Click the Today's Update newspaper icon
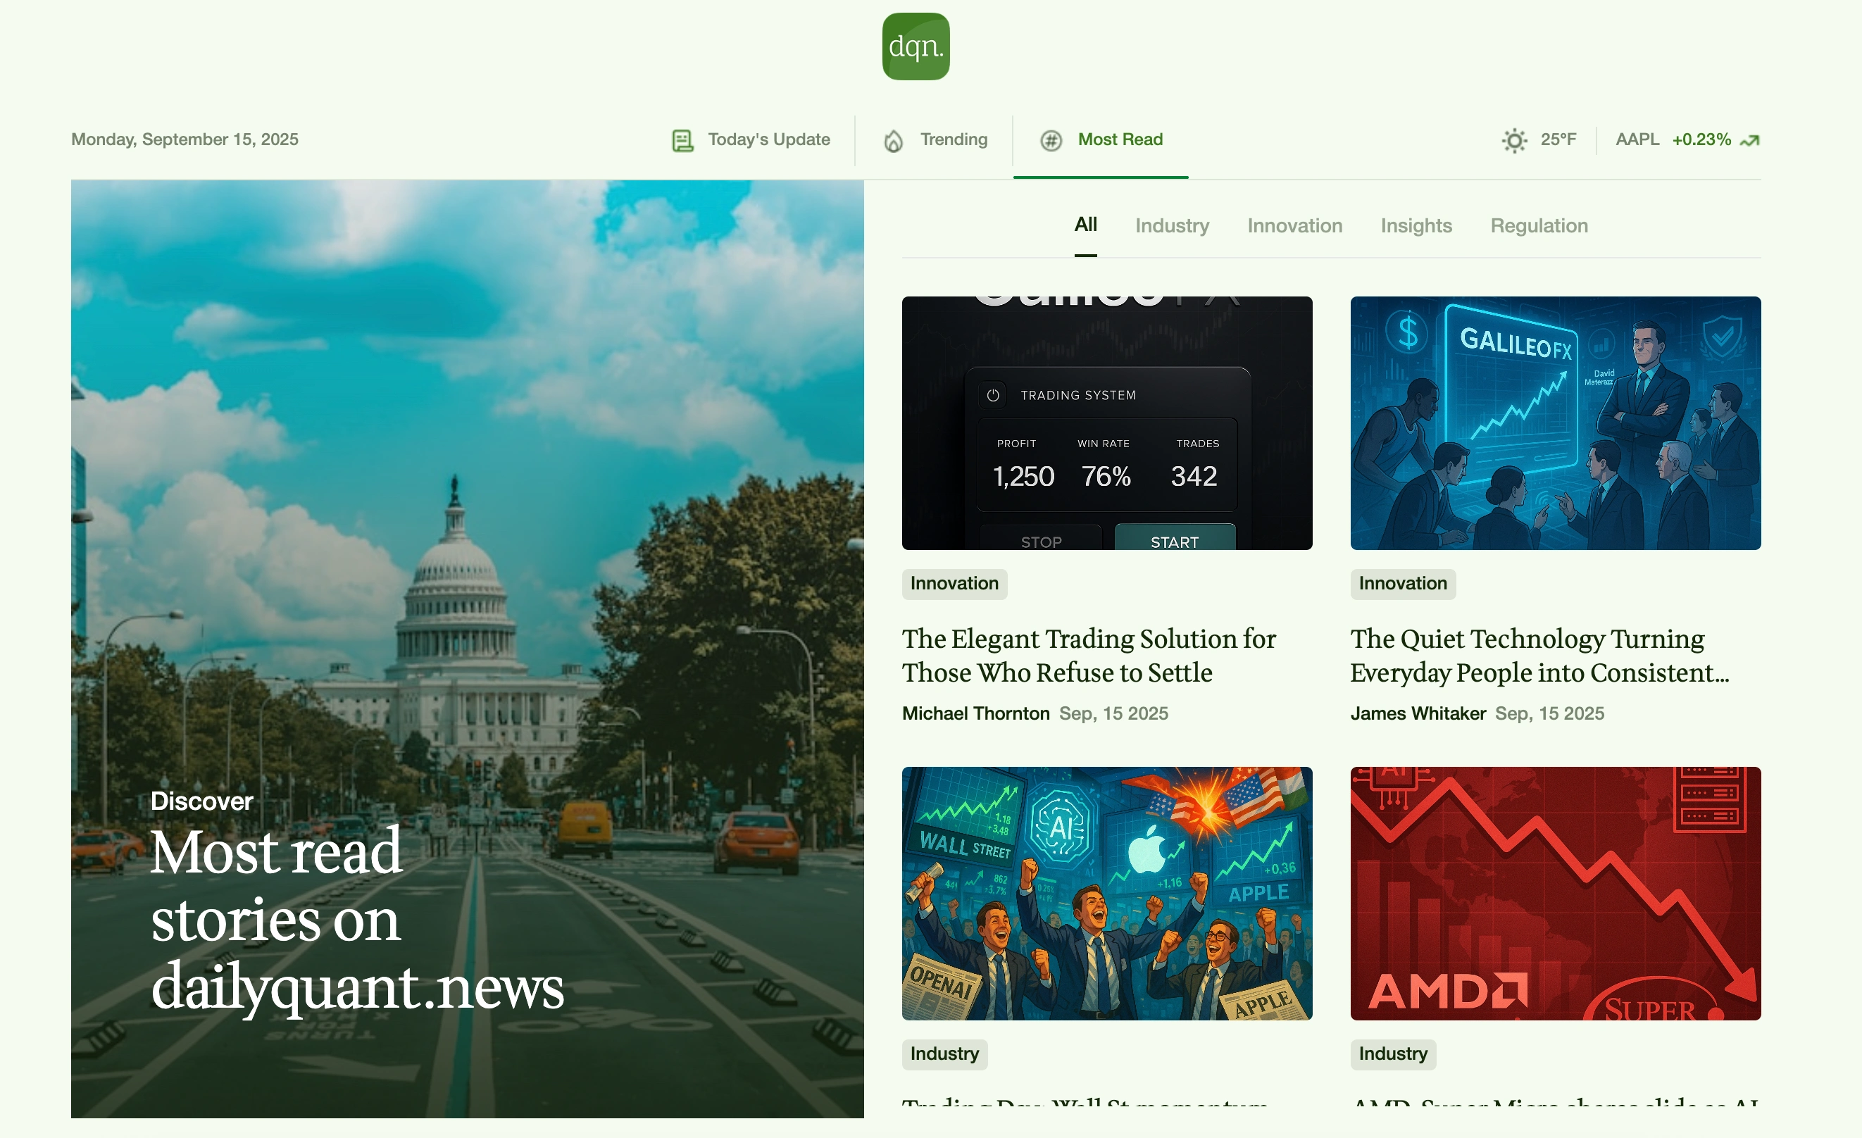1862x1138 pixels. click(x=682, y=141)
